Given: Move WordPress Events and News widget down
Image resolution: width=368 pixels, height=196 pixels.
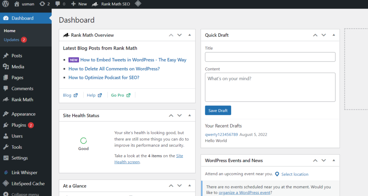Looking at the screenshot, I should tap(324, 161).
